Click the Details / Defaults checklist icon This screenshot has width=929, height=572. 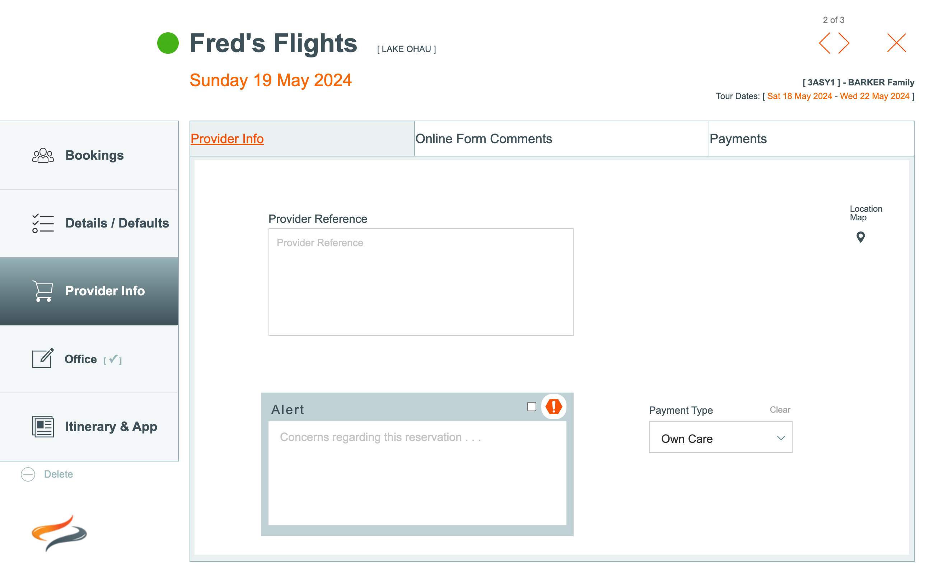pyautogui.click(x=43, y=223)
